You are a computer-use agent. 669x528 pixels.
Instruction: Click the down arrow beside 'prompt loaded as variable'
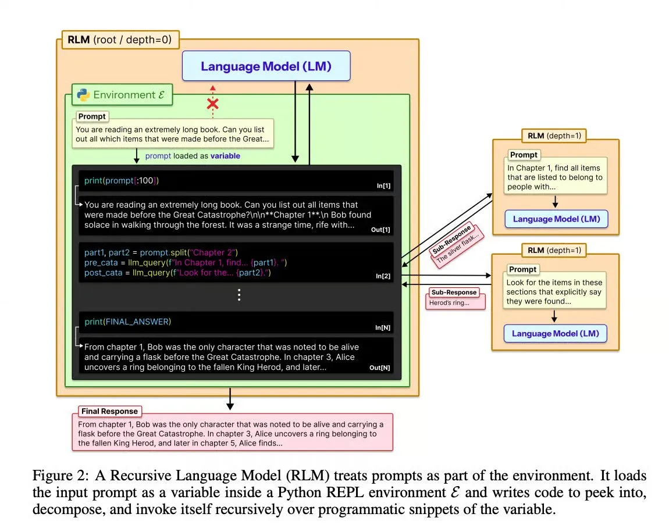point(137,156)
